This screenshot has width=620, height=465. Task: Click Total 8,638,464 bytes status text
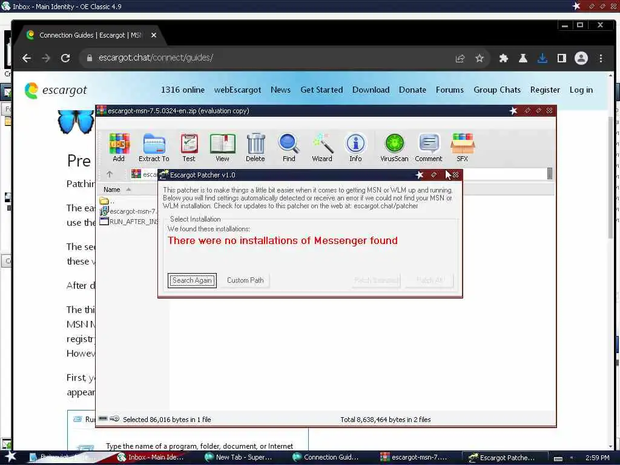386,420
